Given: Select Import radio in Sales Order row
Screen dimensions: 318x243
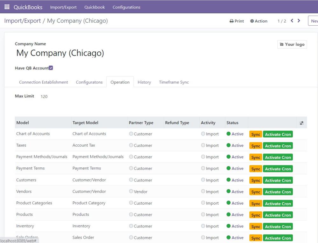Looking at the screenshot, I should tap(203, 237).
